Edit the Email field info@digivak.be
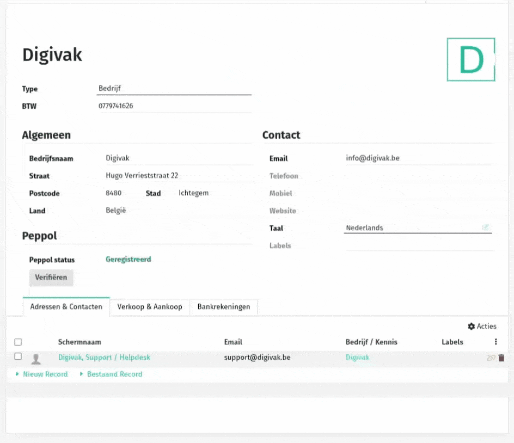The image size is (514, 443). click(419, 158)
